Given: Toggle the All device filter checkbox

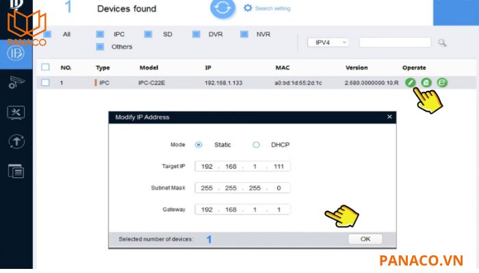Looking at the screenshot, I should pyautogui.click(x=47, y=34).
